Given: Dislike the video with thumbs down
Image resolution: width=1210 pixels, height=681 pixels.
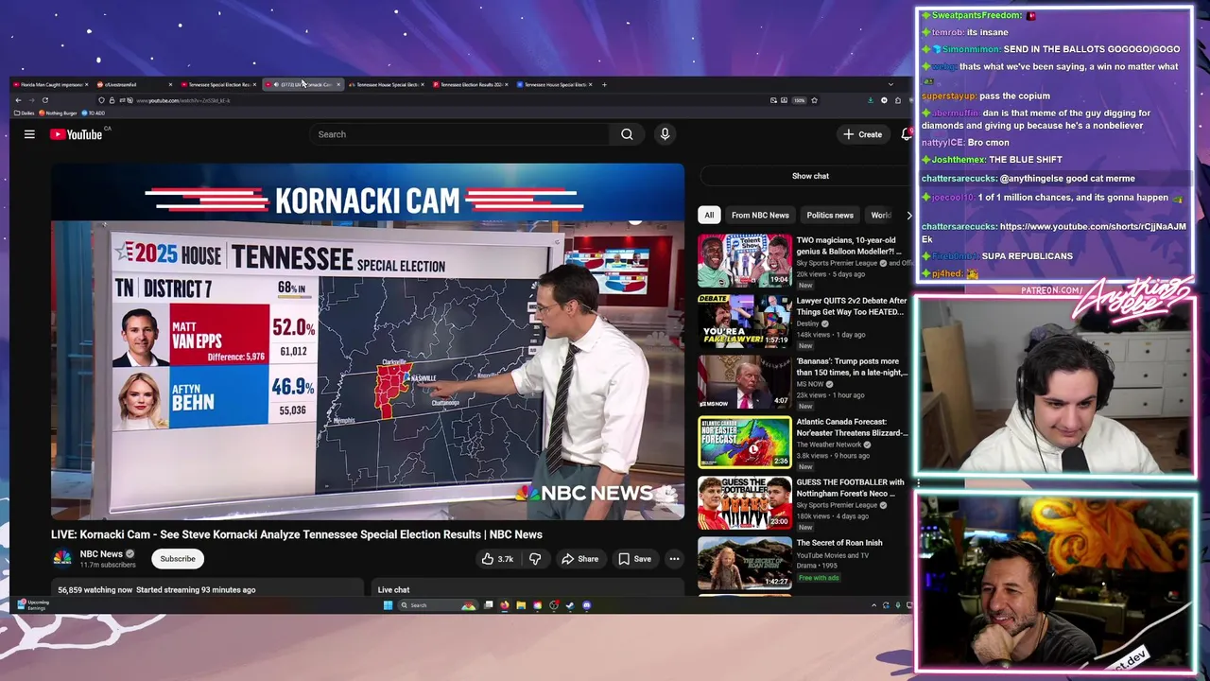Looking at the screenshot, I should coord(535,559).
